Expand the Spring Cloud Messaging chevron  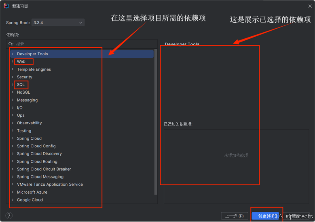[13, 176]
